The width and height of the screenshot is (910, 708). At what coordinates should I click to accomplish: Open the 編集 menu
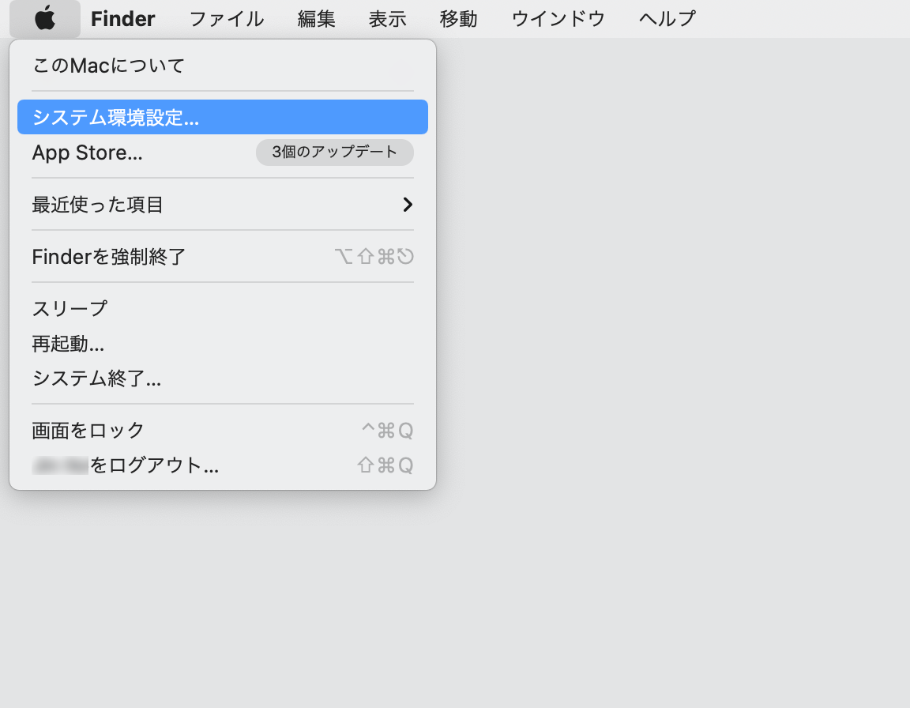(x=317, y=18)
